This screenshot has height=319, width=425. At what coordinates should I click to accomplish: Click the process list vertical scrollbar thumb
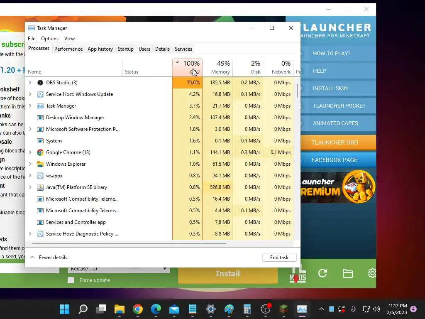(297, 91)
